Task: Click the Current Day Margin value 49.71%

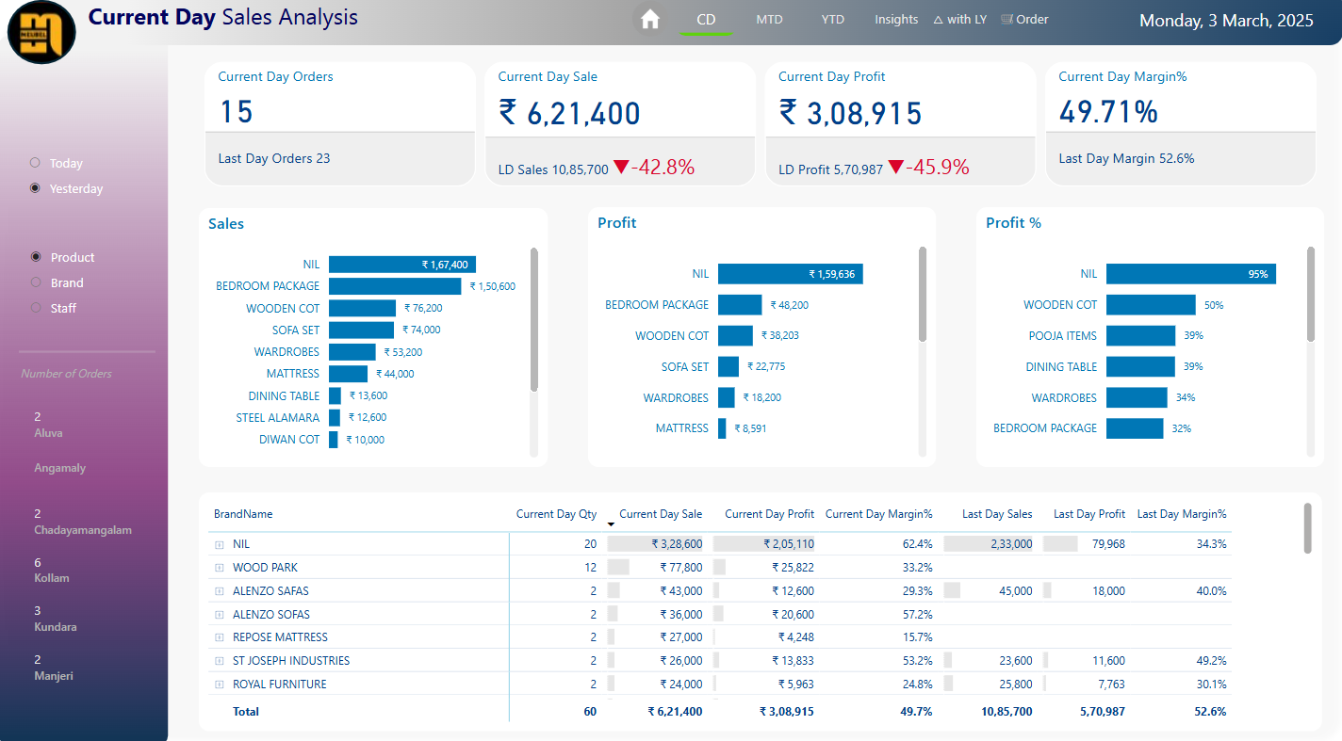Action: [x=1108, y=112]
